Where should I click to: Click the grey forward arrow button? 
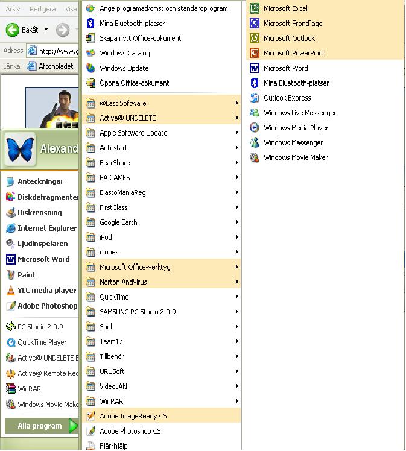pyautogui.click(x=63, y=30)
